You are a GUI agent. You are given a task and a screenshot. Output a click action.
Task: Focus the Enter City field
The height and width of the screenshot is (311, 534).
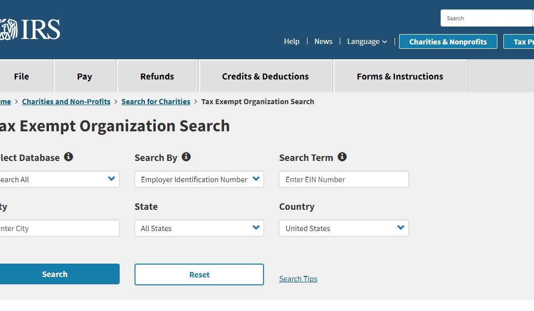point(59,228)
